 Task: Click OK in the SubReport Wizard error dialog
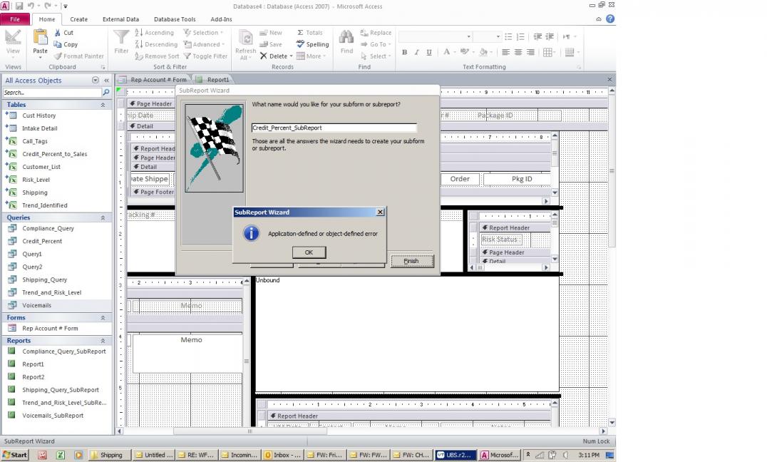[x=309, y=252]
